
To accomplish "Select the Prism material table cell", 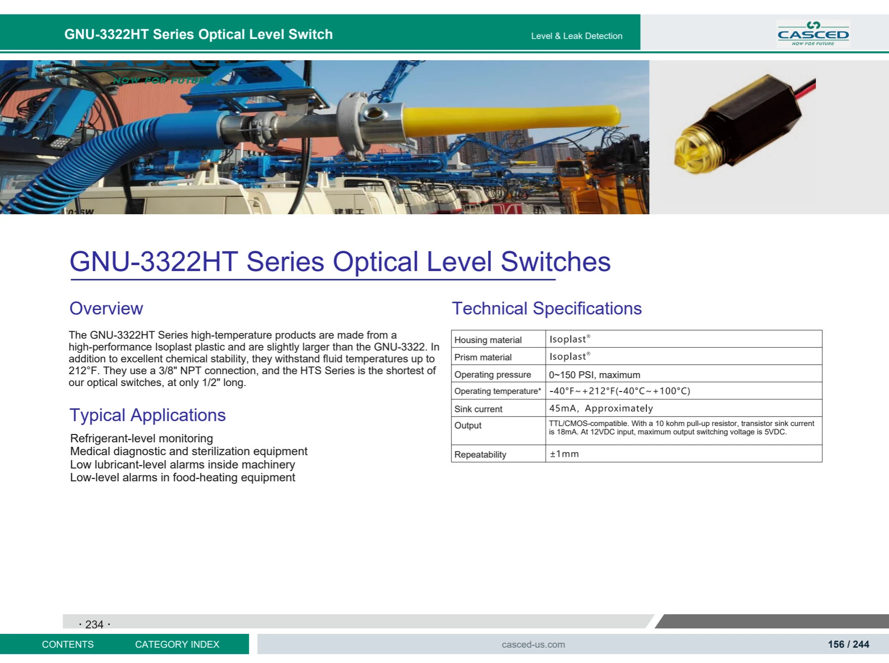I will 498,356.
